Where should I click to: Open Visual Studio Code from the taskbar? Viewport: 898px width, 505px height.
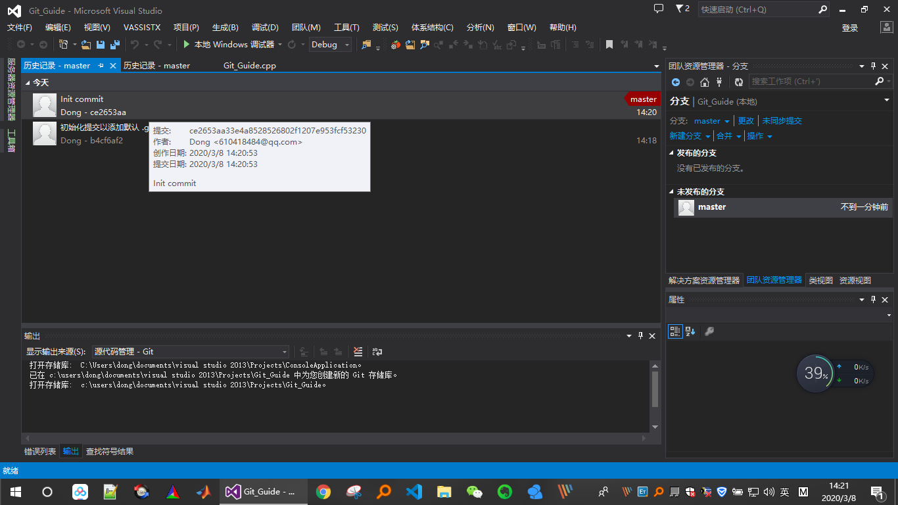(x=414, y=491)
